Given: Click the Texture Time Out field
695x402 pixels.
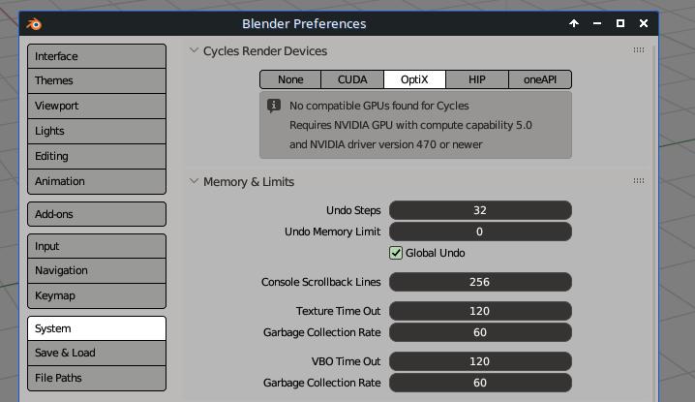Looking at the screenshot, I should click(x=480, y=311).
